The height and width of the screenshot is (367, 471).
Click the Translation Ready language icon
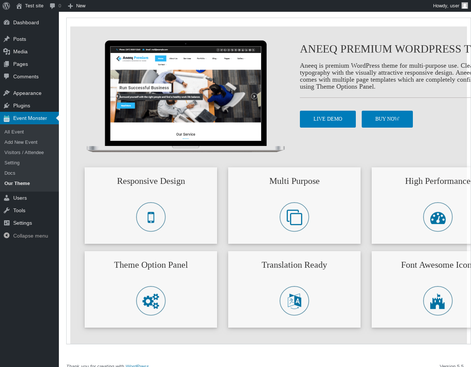(x=294, y=301)
